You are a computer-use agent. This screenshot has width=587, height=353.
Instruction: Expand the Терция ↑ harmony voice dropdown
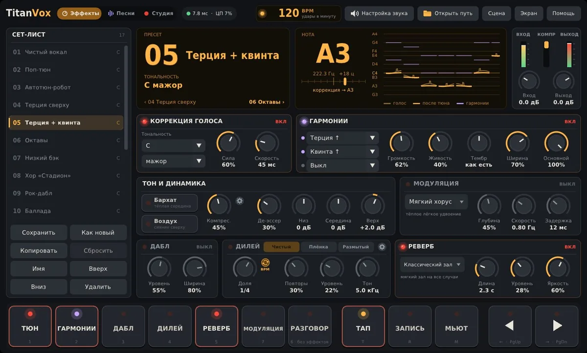tap(342, 138)
